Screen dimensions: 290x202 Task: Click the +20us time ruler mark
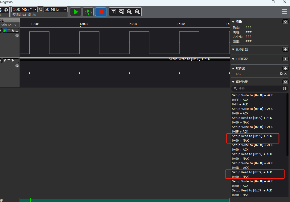click(x=35, y=24)
